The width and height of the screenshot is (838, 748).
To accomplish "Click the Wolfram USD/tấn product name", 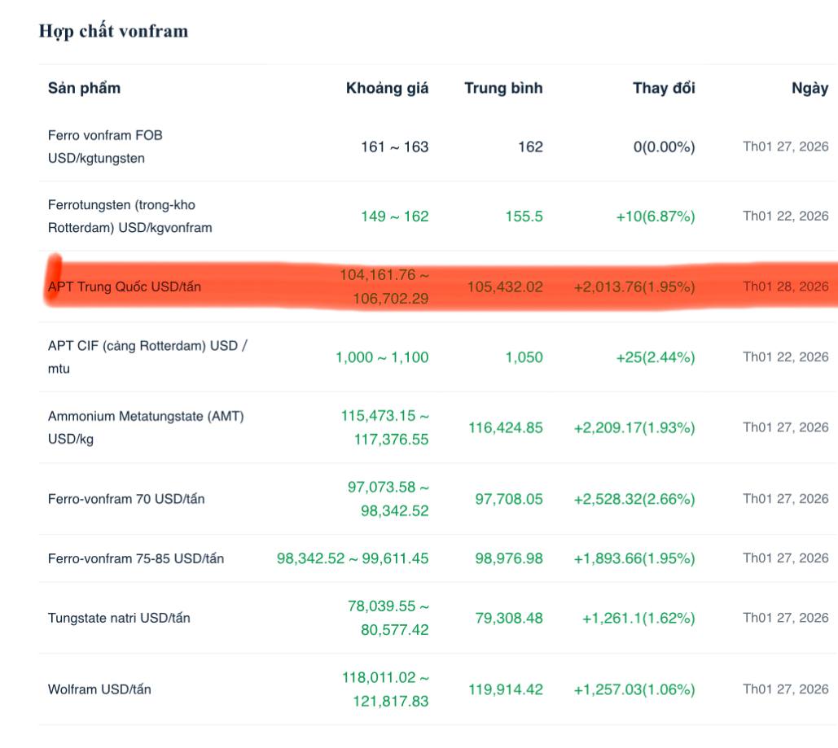I will [x=99, y=689].
